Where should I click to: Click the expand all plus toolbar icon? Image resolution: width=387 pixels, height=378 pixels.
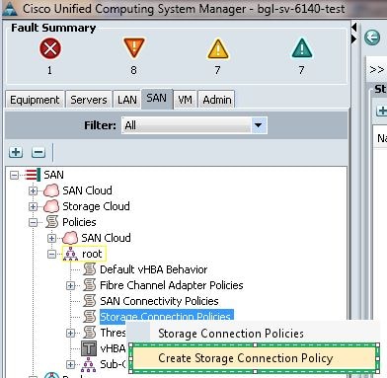click(x=16, y=152)
